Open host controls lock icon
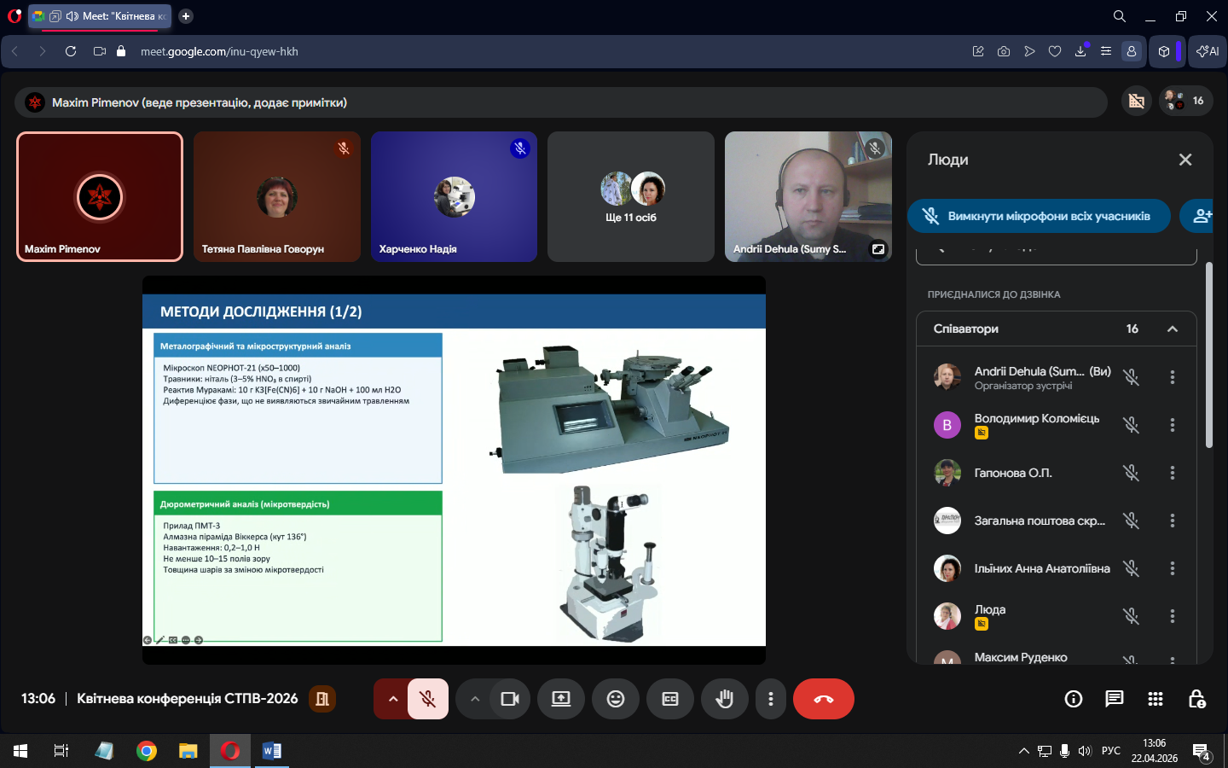 coord(1196,699)
